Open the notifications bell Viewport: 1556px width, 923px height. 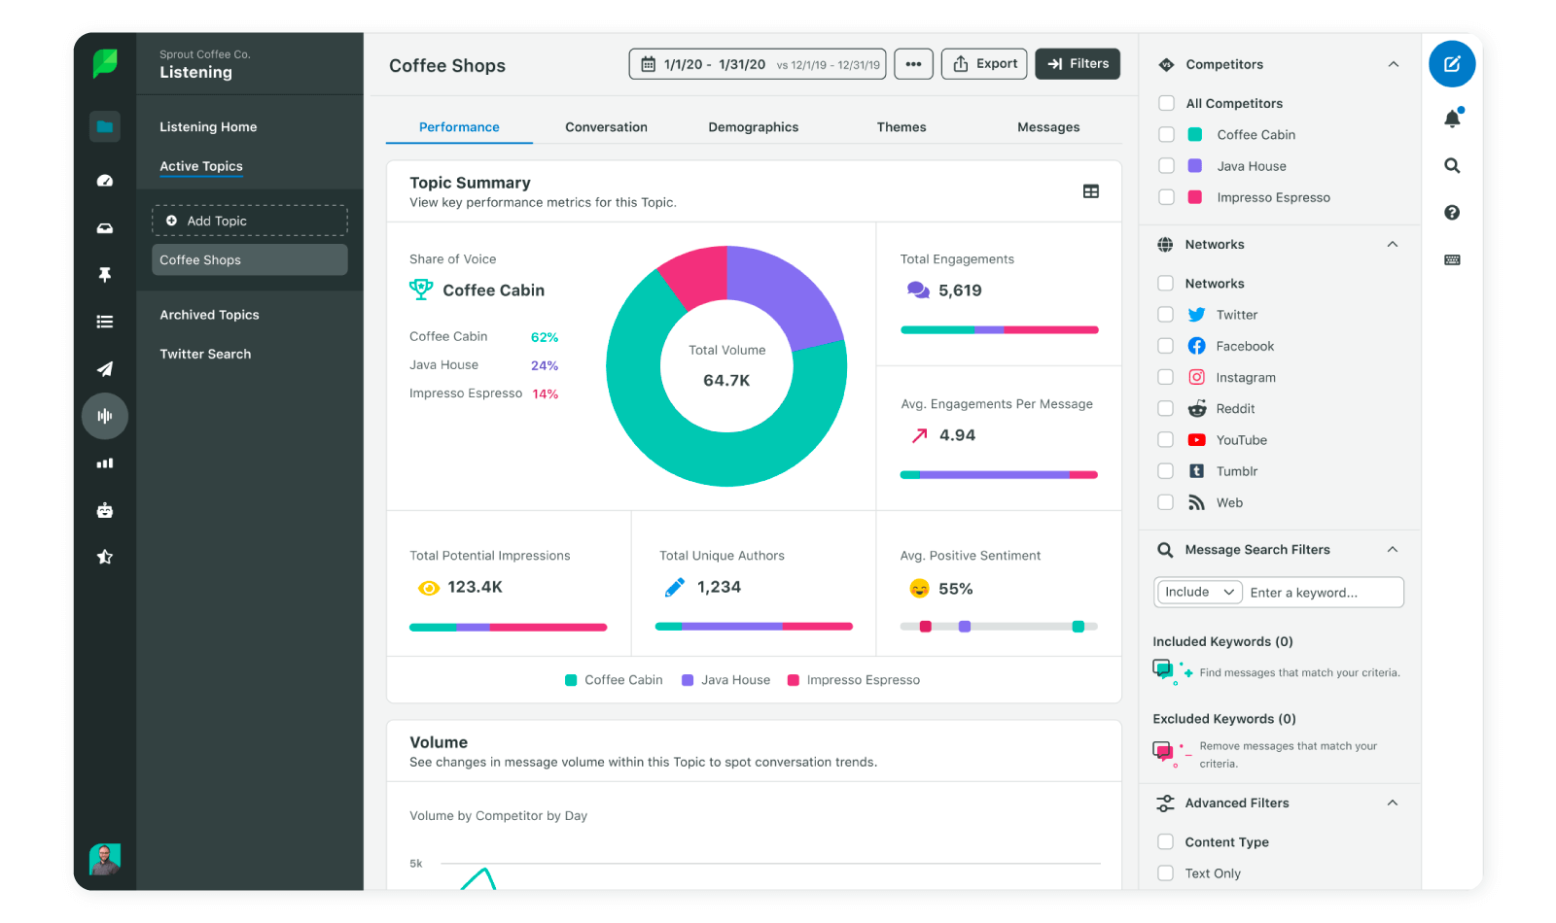click(1452, 117)
